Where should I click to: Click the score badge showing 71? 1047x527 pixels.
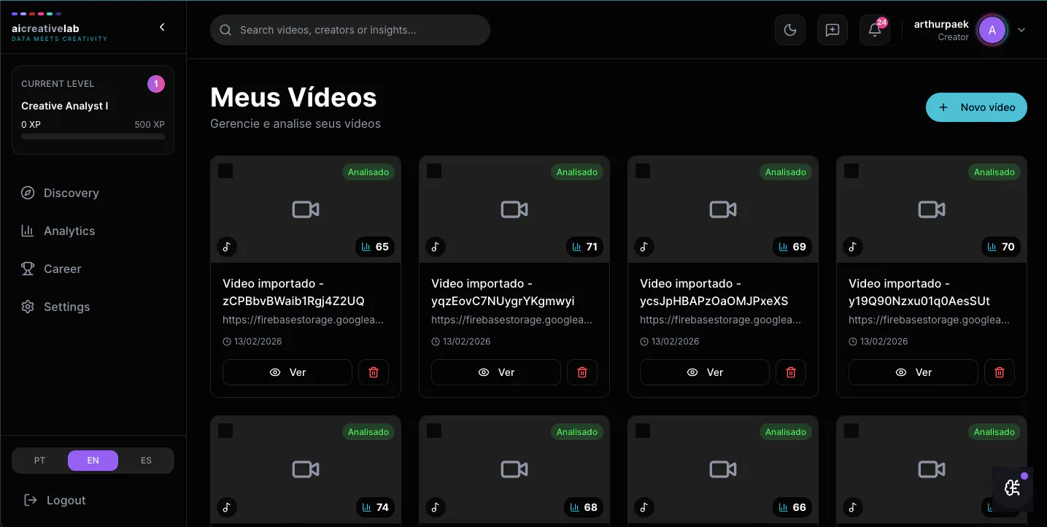584,247
